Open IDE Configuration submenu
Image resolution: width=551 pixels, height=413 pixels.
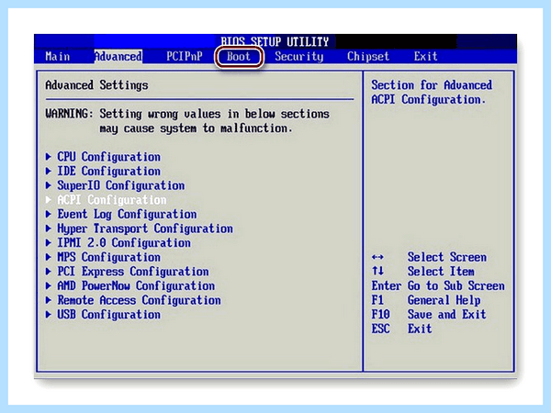[x=109, y=171]
